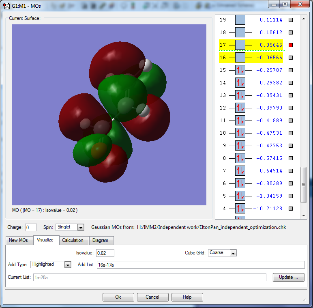Toggle the gray surface marker for MO 16

point(290,58)
